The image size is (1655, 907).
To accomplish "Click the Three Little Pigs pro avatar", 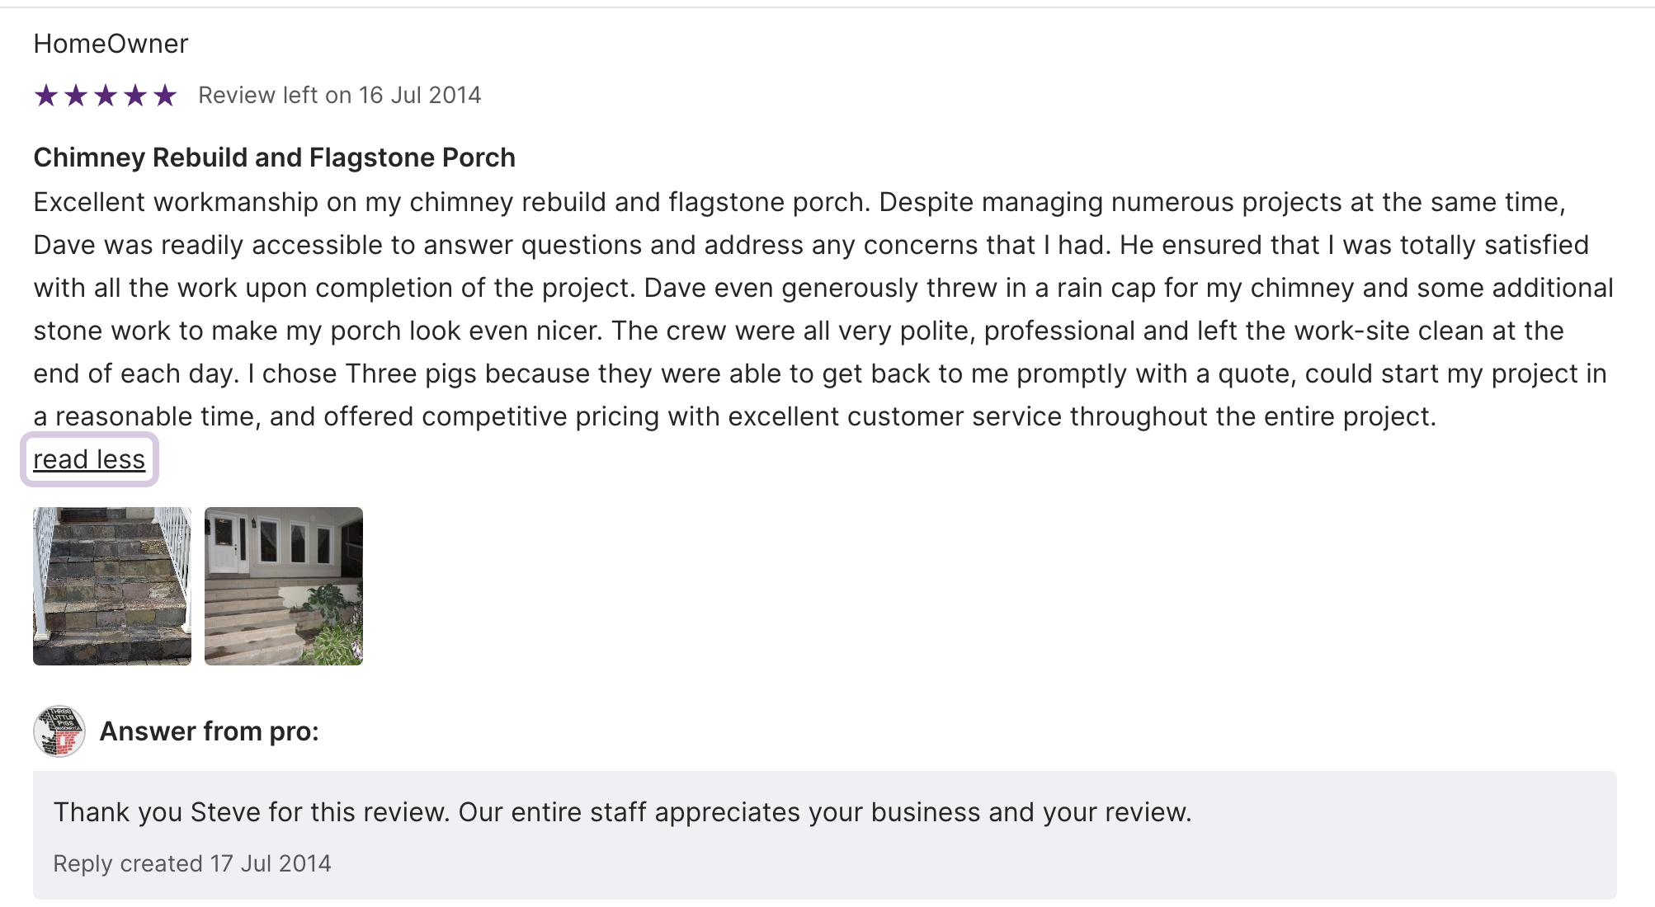I will (x=59, y=731).
